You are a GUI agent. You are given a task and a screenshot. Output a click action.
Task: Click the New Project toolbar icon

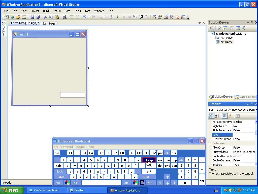click(6, 17)
